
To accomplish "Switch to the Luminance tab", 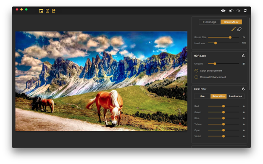I will click(236, 96).
